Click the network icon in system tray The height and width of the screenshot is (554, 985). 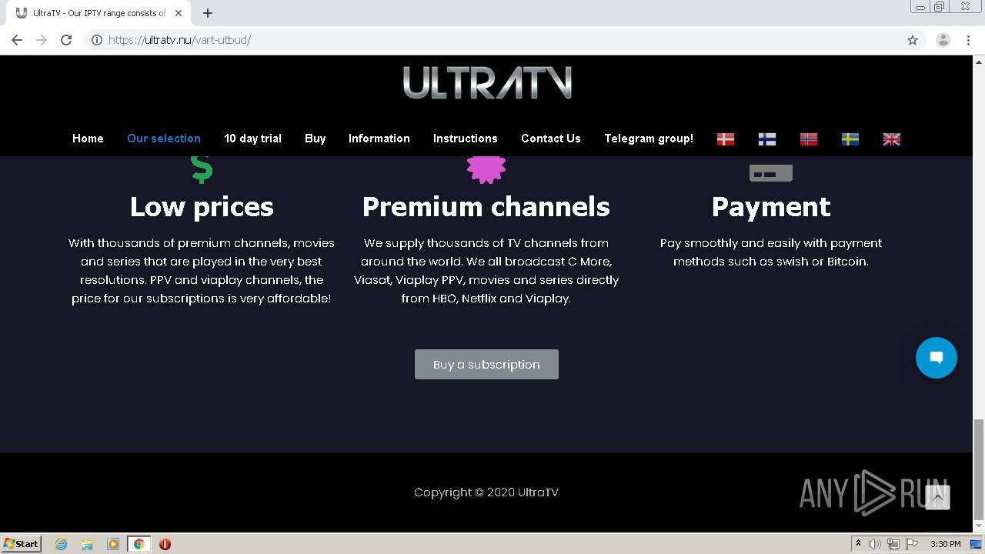click(x=893, y=544)
